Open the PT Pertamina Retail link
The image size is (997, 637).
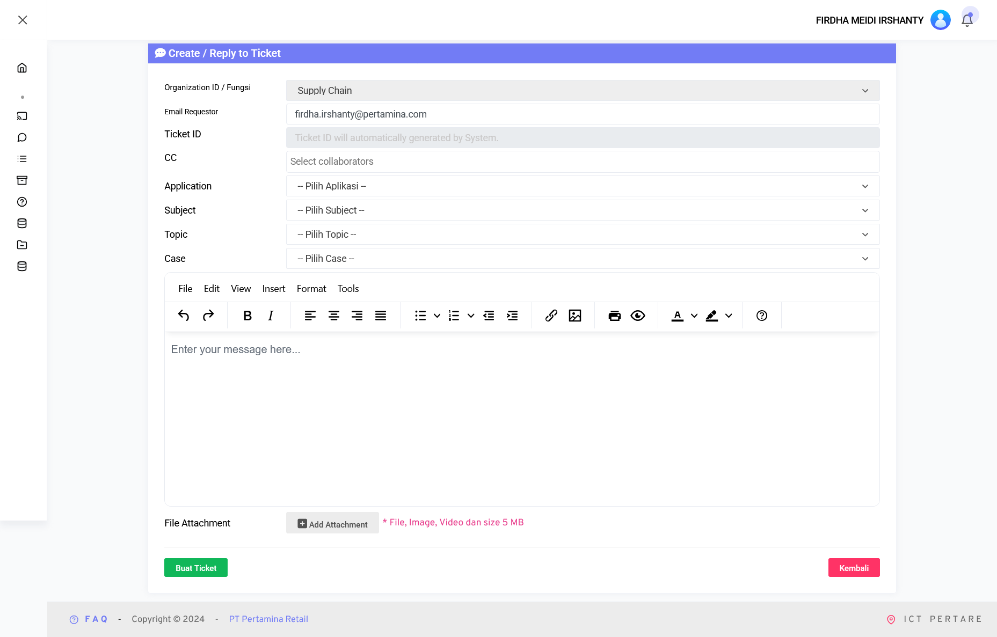(x=268, y=619)
